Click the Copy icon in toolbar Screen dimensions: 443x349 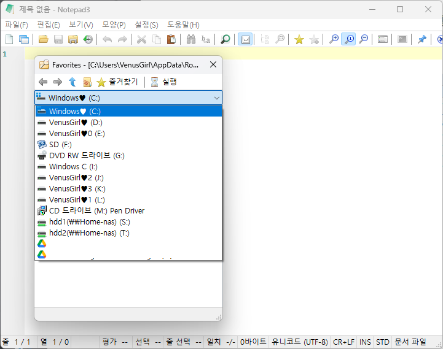(157, 39)
